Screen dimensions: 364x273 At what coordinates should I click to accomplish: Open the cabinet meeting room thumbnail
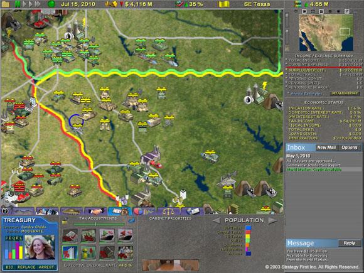[x=171, y=265]
